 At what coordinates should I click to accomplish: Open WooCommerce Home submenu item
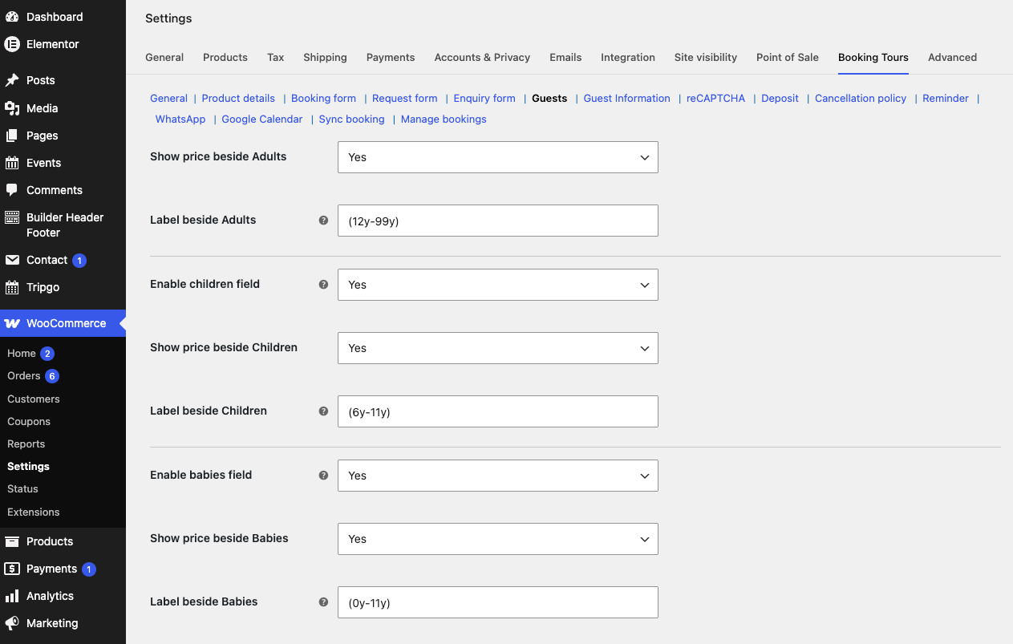22,353
